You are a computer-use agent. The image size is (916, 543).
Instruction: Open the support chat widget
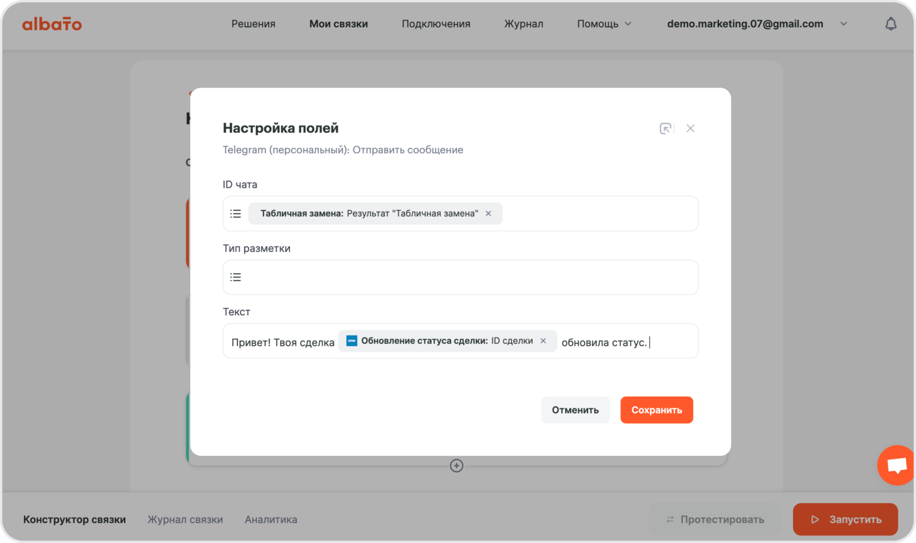[x=896, y=465]
